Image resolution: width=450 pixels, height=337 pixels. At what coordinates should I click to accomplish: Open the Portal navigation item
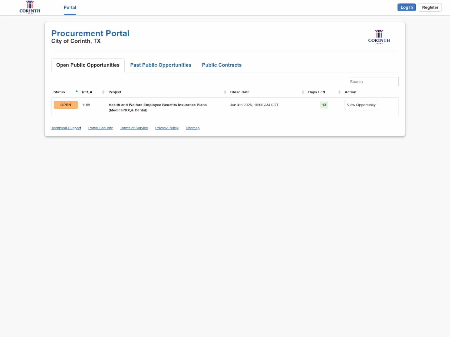(x=70, y=7)
